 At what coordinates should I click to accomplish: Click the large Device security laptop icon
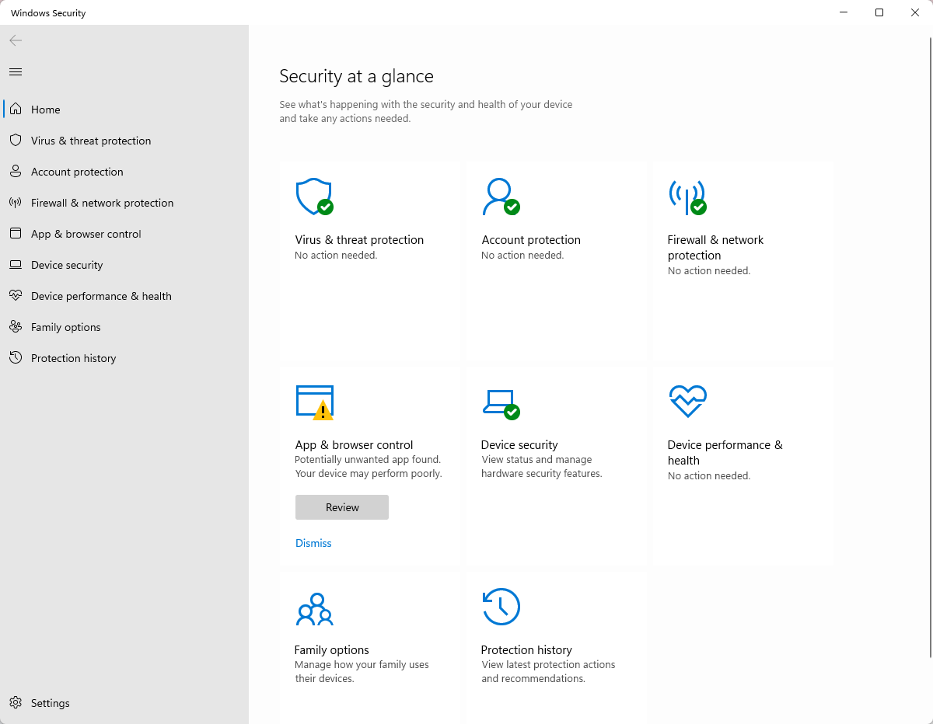(501, 403)
